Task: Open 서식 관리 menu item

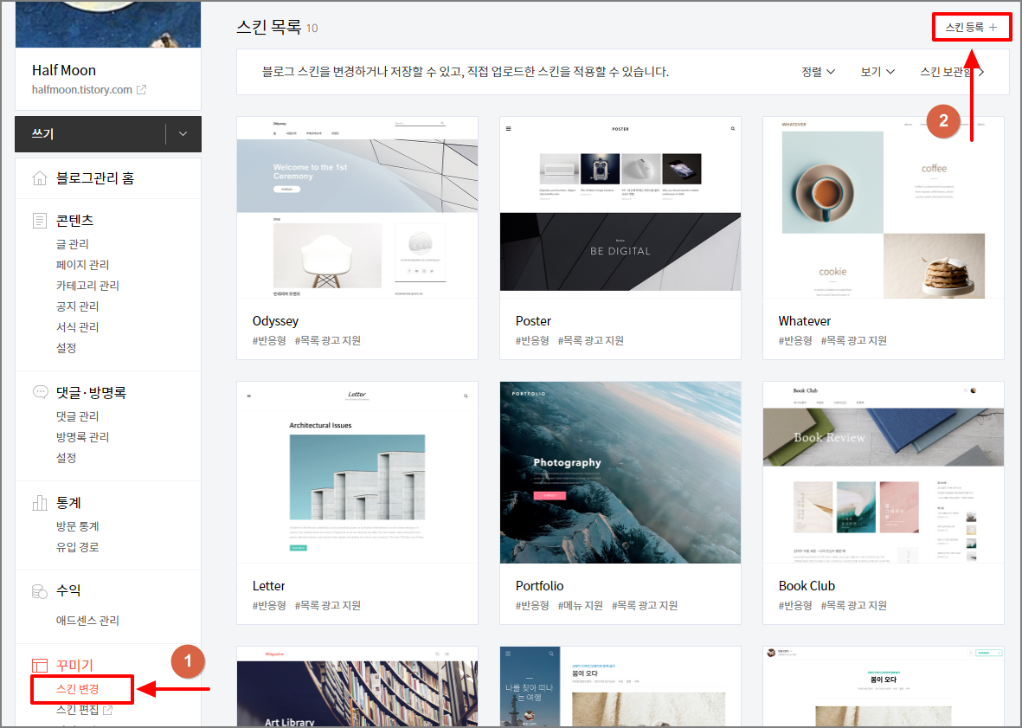Action: pos(78,327)
